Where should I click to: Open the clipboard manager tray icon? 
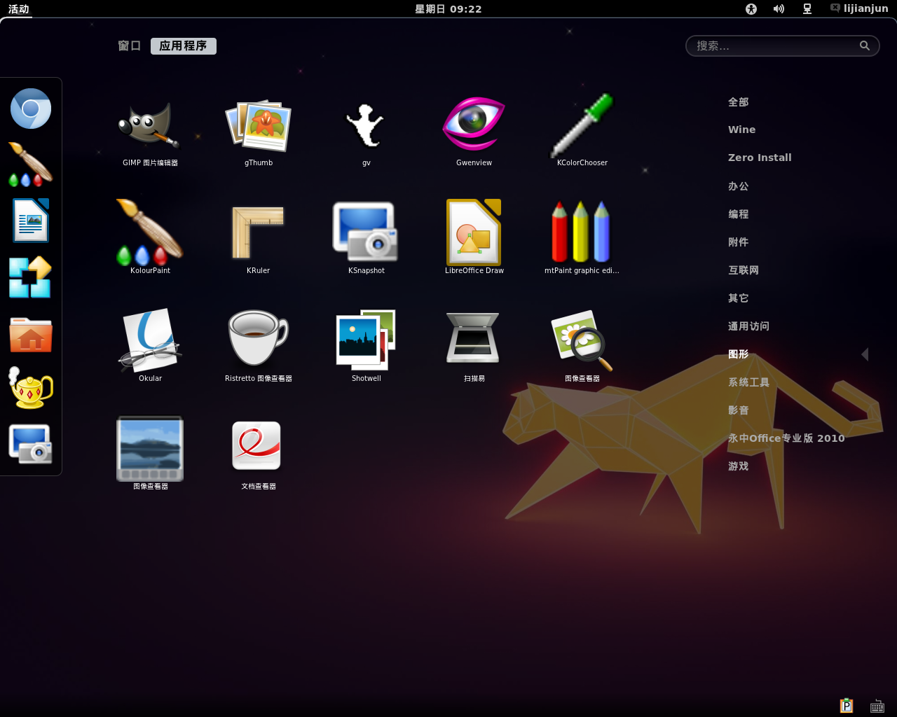click(847, 705)
